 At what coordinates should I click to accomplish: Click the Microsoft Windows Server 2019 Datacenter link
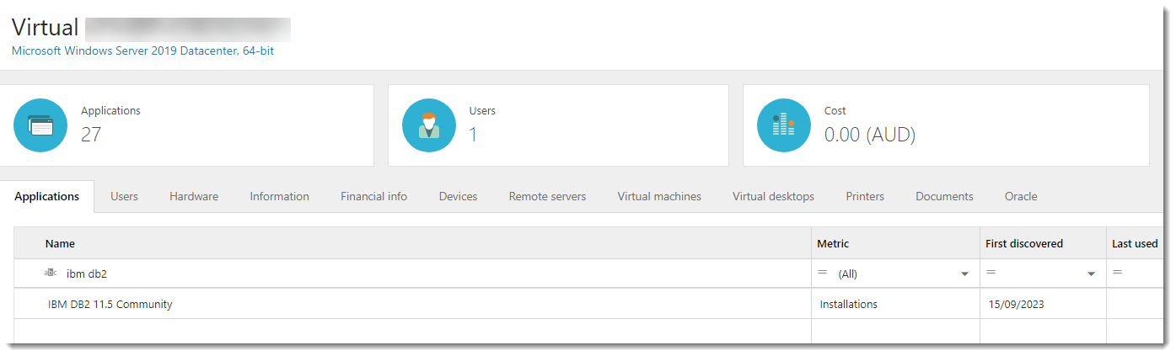pos(142,50)
